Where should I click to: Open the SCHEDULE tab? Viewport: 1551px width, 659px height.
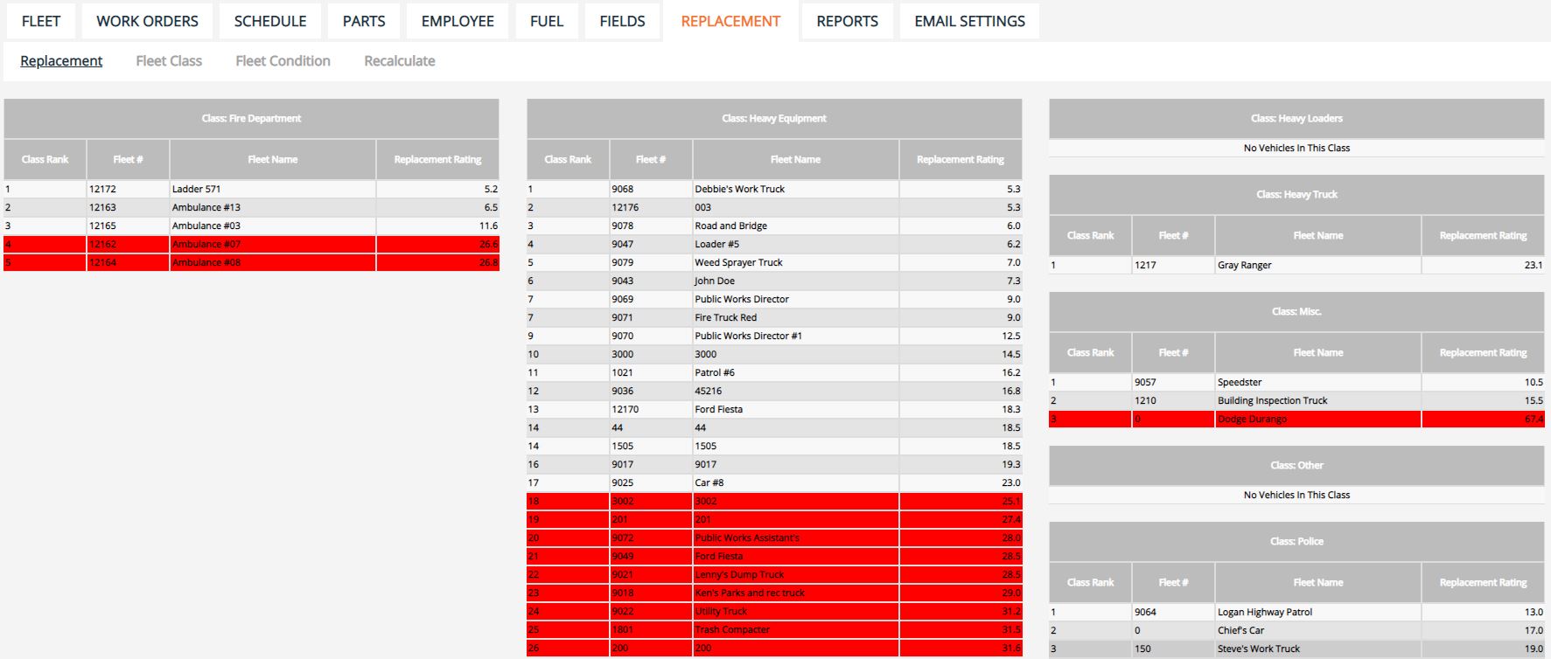(x=270, y=21)
